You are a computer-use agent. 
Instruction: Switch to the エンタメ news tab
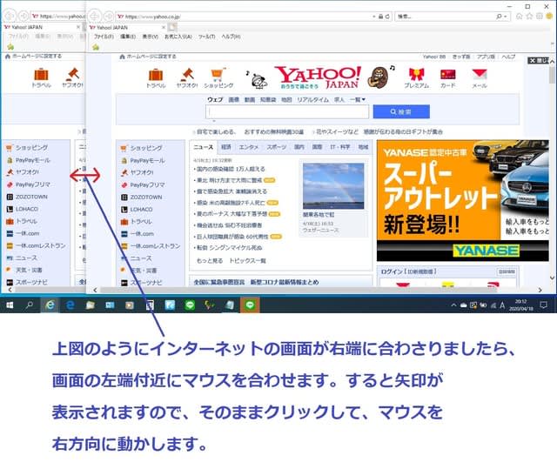(x=249, y=148)
